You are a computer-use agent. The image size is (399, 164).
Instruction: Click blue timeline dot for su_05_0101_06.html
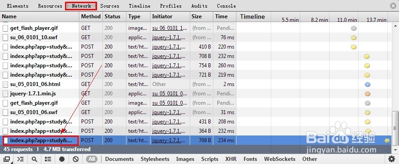click(x=367, y=84)
